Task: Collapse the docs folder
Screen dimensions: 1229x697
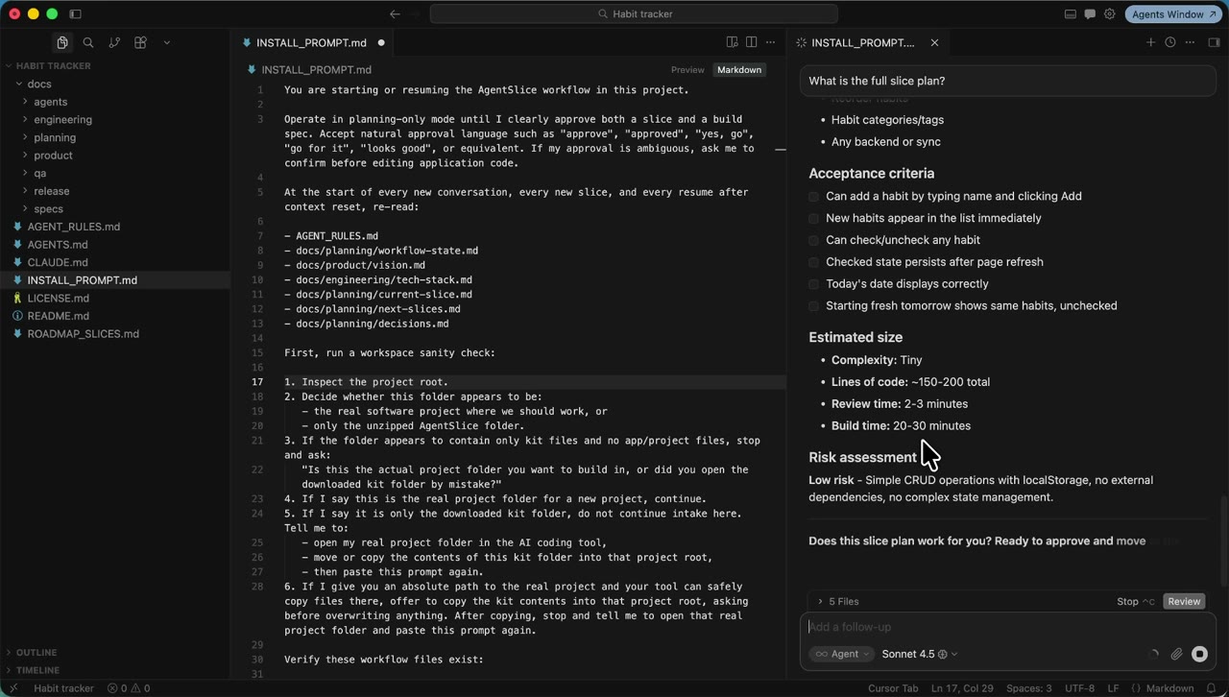Action: pyautogui.click(x=39, y=84)
